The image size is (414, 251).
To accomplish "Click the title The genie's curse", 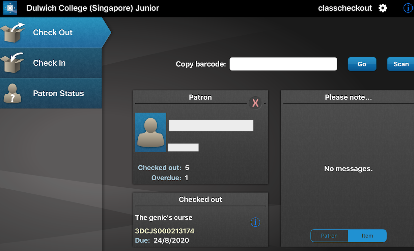I will 164,218.
